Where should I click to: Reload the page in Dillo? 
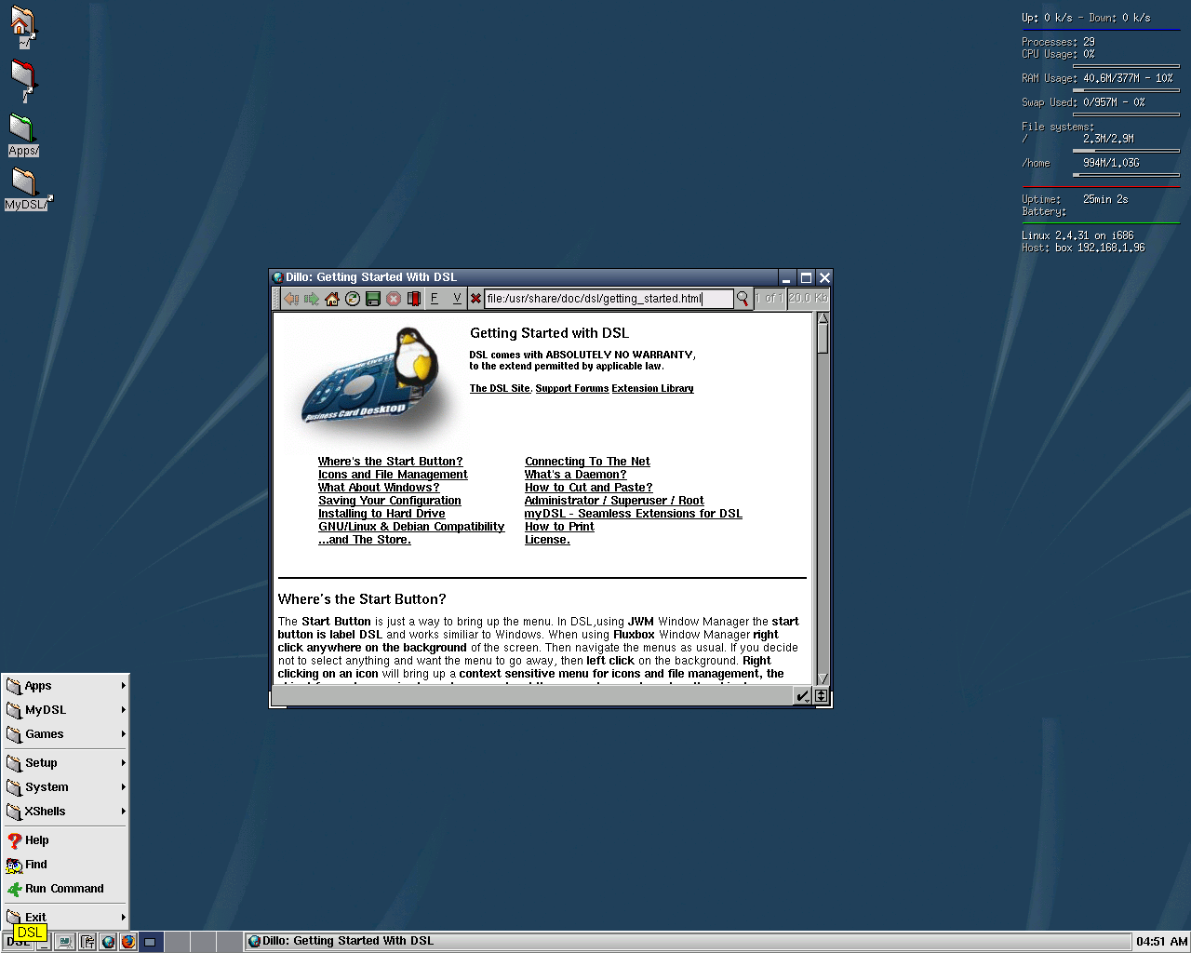click(353, 299)
